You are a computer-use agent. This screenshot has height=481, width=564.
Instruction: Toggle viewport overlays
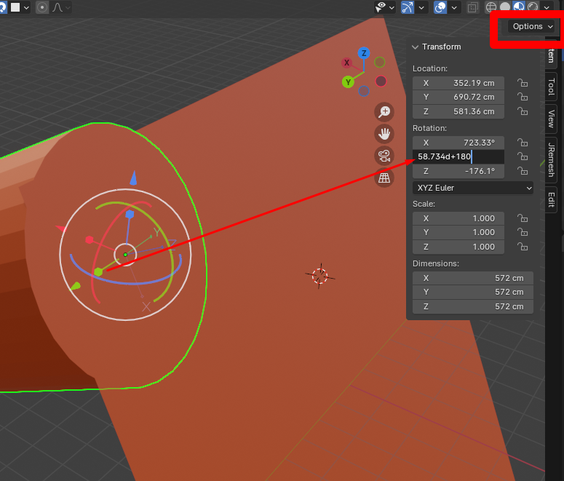coord(440,7)
